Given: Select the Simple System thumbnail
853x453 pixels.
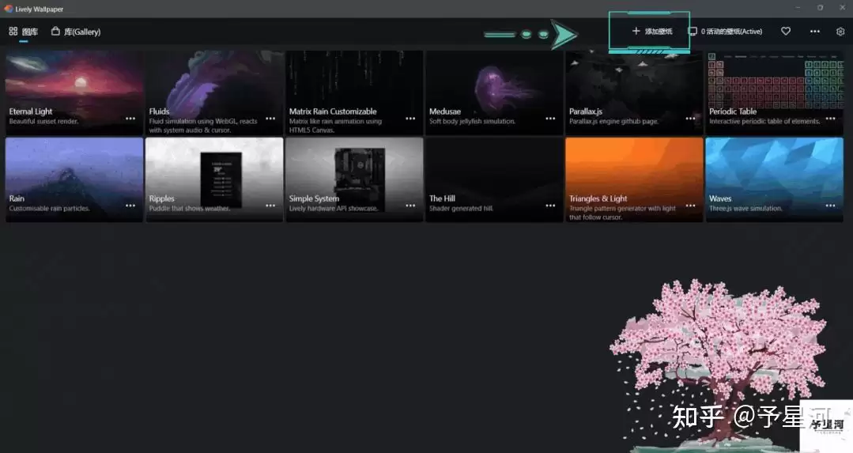Looking at the screenshot, I should click(354, 179).
